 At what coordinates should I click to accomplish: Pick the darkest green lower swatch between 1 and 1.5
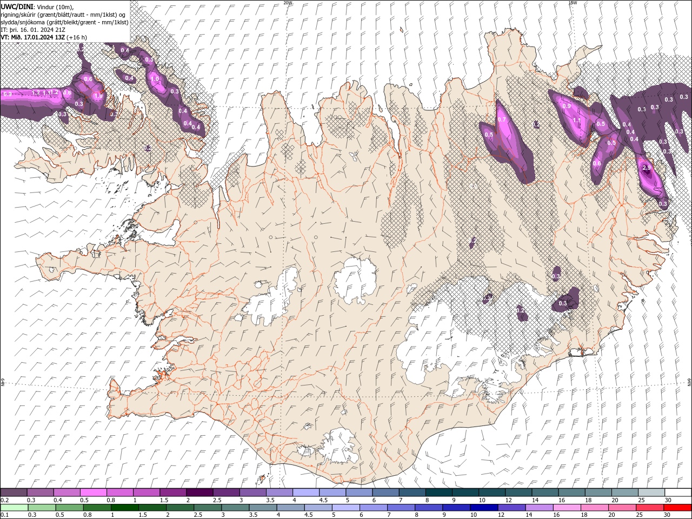[125, 508]
